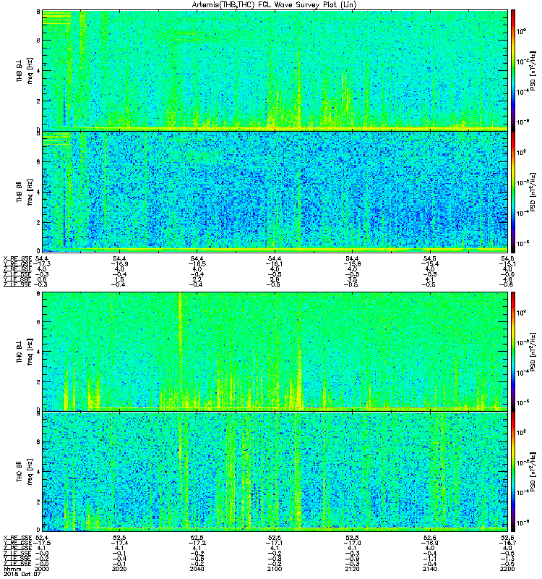542x579 pixels.
Task: Click the PSD [nT²/Hz] label of THB B⊥ color bar
Action: tap(533, 70)
